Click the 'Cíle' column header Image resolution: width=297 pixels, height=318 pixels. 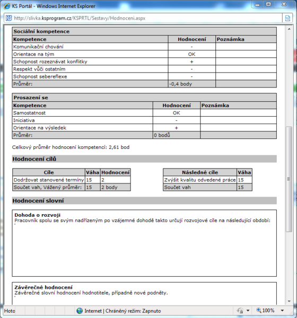49,172
